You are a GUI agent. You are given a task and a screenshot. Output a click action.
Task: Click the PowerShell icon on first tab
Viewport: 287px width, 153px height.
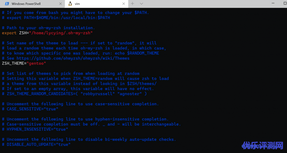(x=6, y=4)
